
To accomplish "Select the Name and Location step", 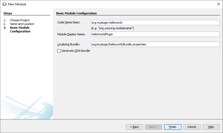I will pyautogui.click(x=22, y=24).
